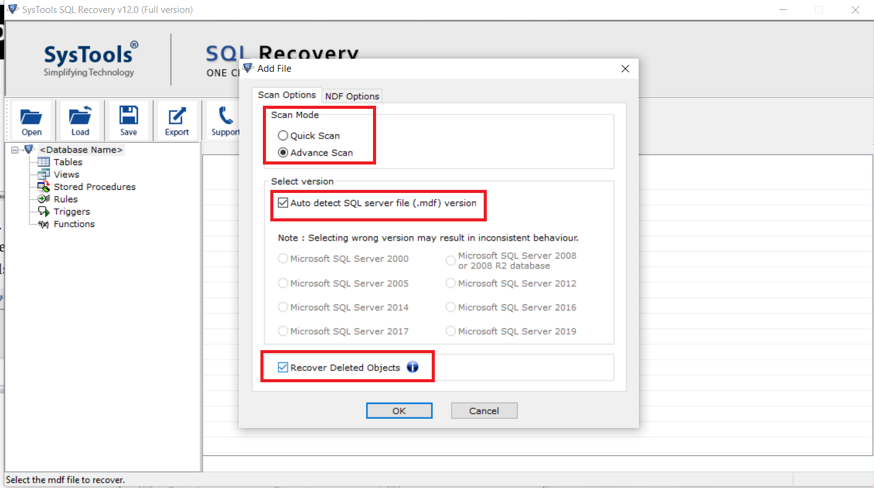Select the Triggers node icon
This screenshot has height=488, width=874.
pyautogui.click(x=43, y=211)
